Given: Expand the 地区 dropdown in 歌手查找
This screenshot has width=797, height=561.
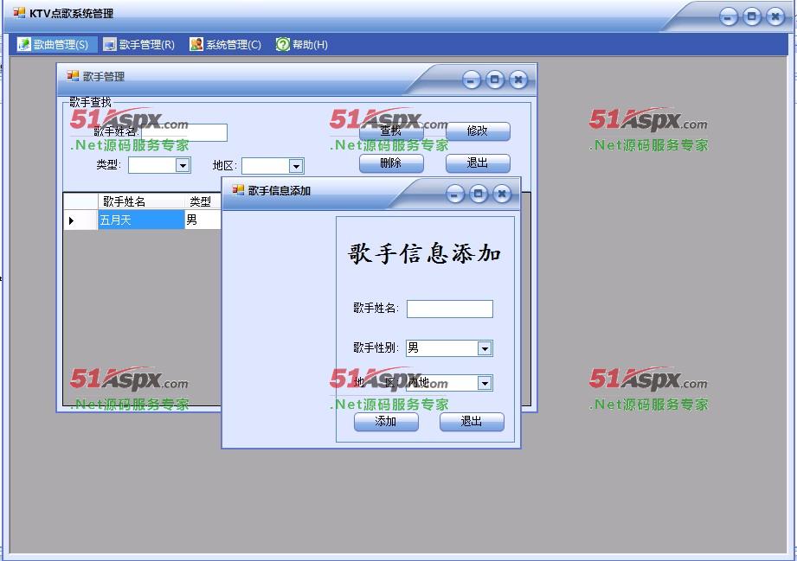Looking at the screenshot, I should [x=296, y=166].
